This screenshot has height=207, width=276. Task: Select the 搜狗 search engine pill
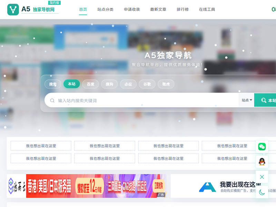109,84
